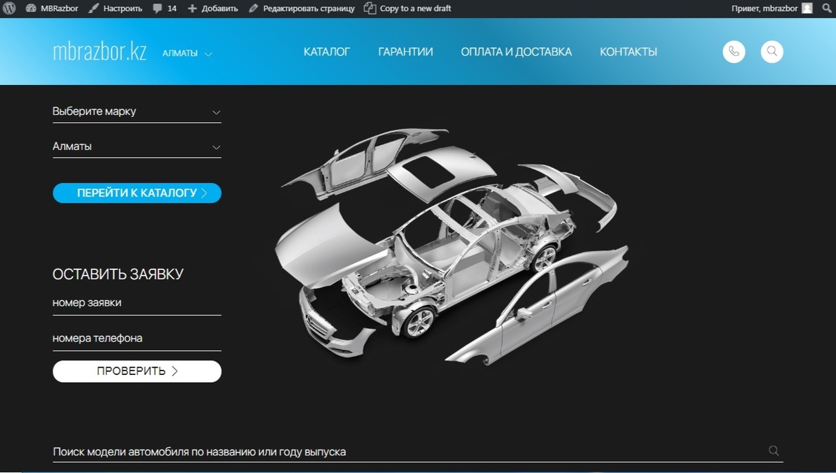
Task: Expand the Алматы dropdown in the form
Action: coord(137,147)
